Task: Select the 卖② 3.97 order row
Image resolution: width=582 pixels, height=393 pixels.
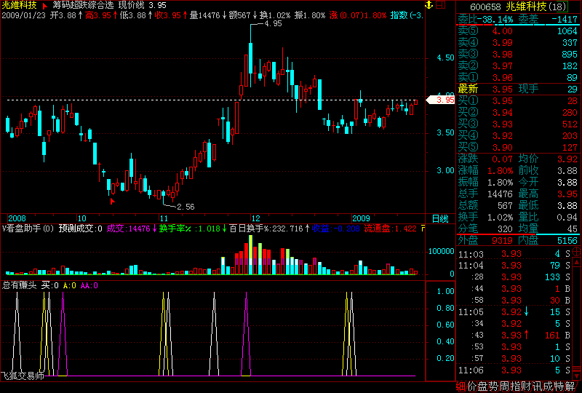Action: [x=518, y=65]
